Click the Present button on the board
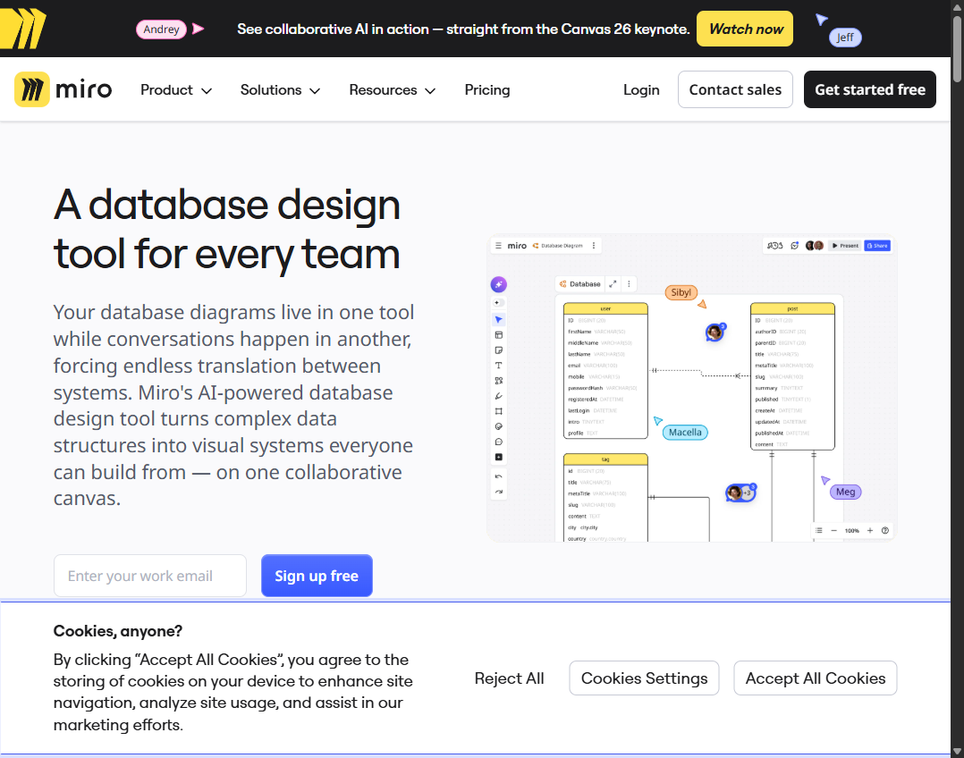The height and width of the screenshot is (758, 964). (845, 245)
